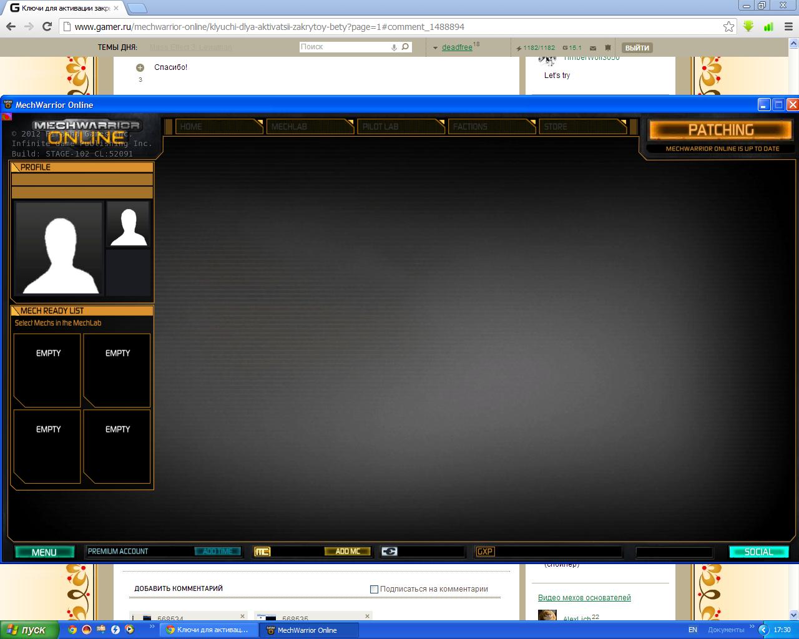This screenshot has width=799, height=639.
Task: Select the bottom-right EMPTY mech slot
Action: 117,446
